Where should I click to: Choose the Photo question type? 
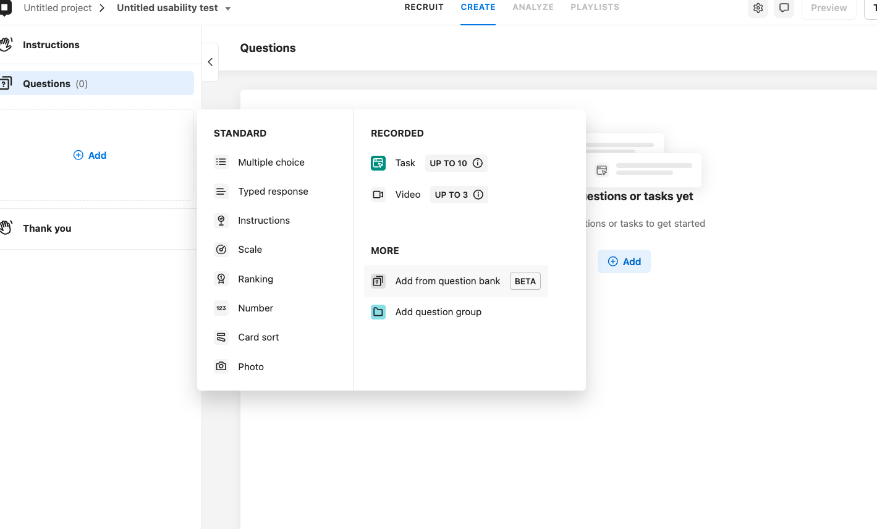pos(250,367)
